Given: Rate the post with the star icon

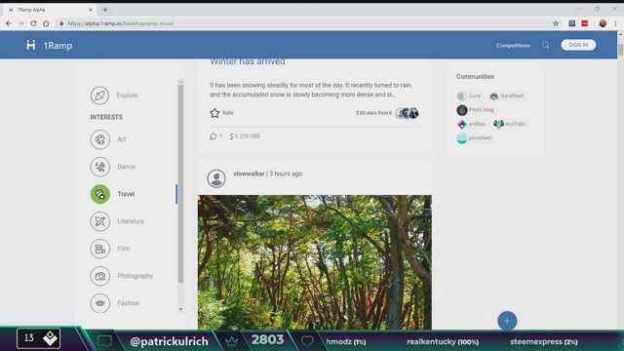Looking at the screenshot, I should point(214,113).
